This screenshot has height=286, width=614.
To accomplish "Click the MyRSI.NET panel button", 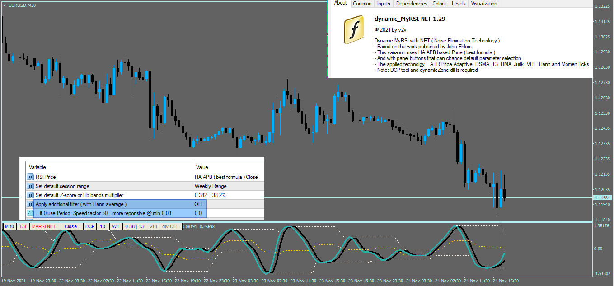I will point(44,226).
